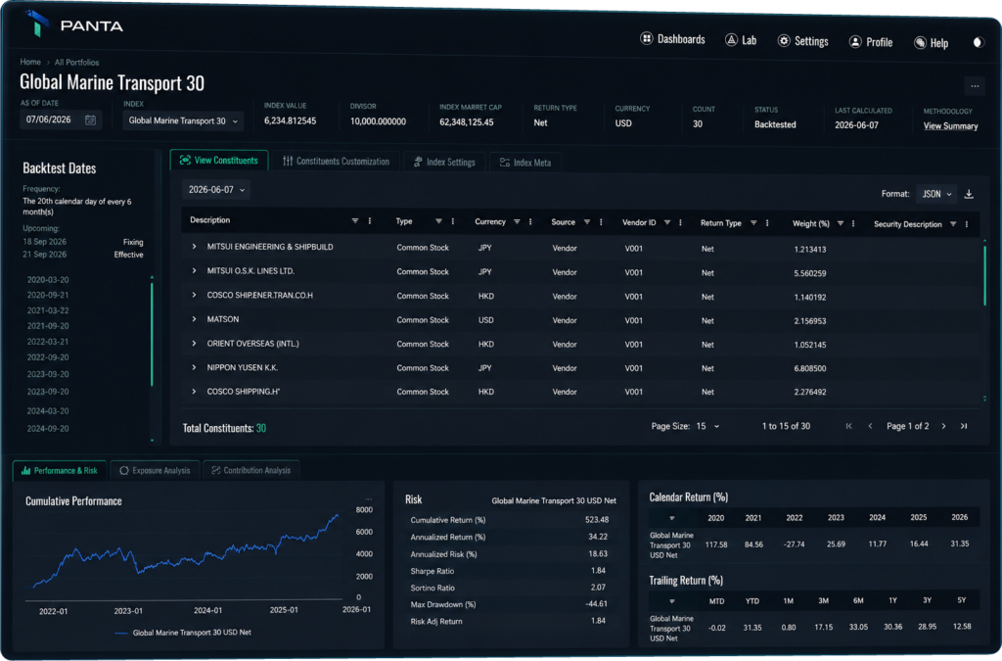This screenshot has height=661, width=1002.
Task: Open the Global Marine Transport 30 index dropdown
Action: coord(183,120)
